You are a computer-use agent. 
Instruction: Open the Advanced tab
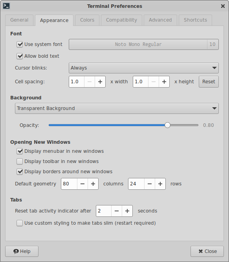[x=160, y=20]
